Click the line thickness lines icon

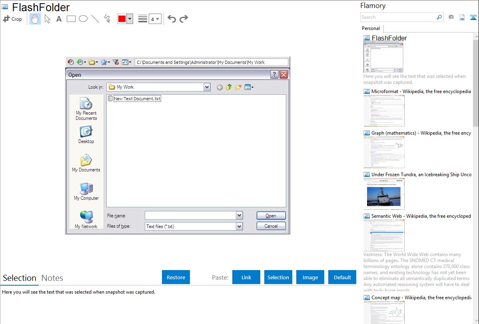[x=142, y=19]
